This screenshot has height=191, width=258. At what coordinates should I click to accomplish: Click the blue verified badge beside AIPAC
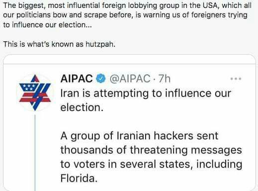pos(101,78)
